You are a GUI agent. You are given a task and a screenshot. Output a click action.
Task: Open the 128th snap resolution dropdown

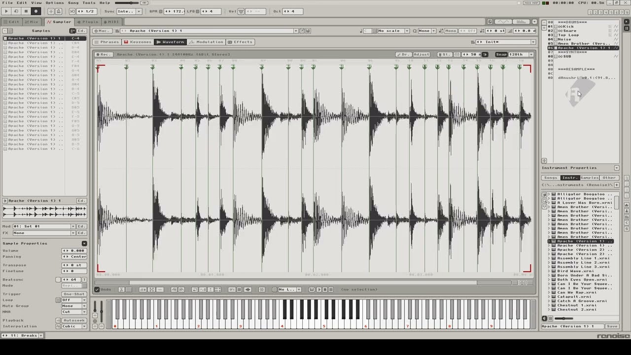pos(522,54)
